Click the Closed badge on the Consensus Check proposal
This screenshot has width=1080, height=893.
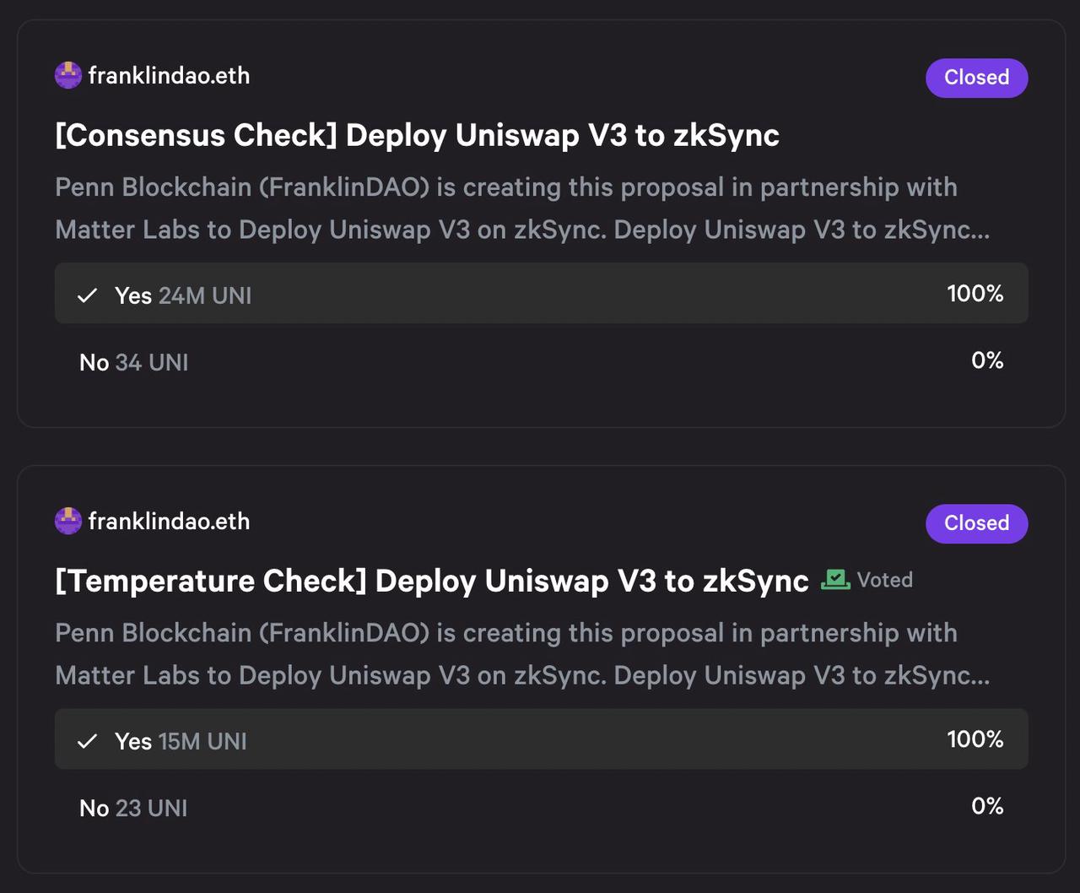(x=976, y=77)
